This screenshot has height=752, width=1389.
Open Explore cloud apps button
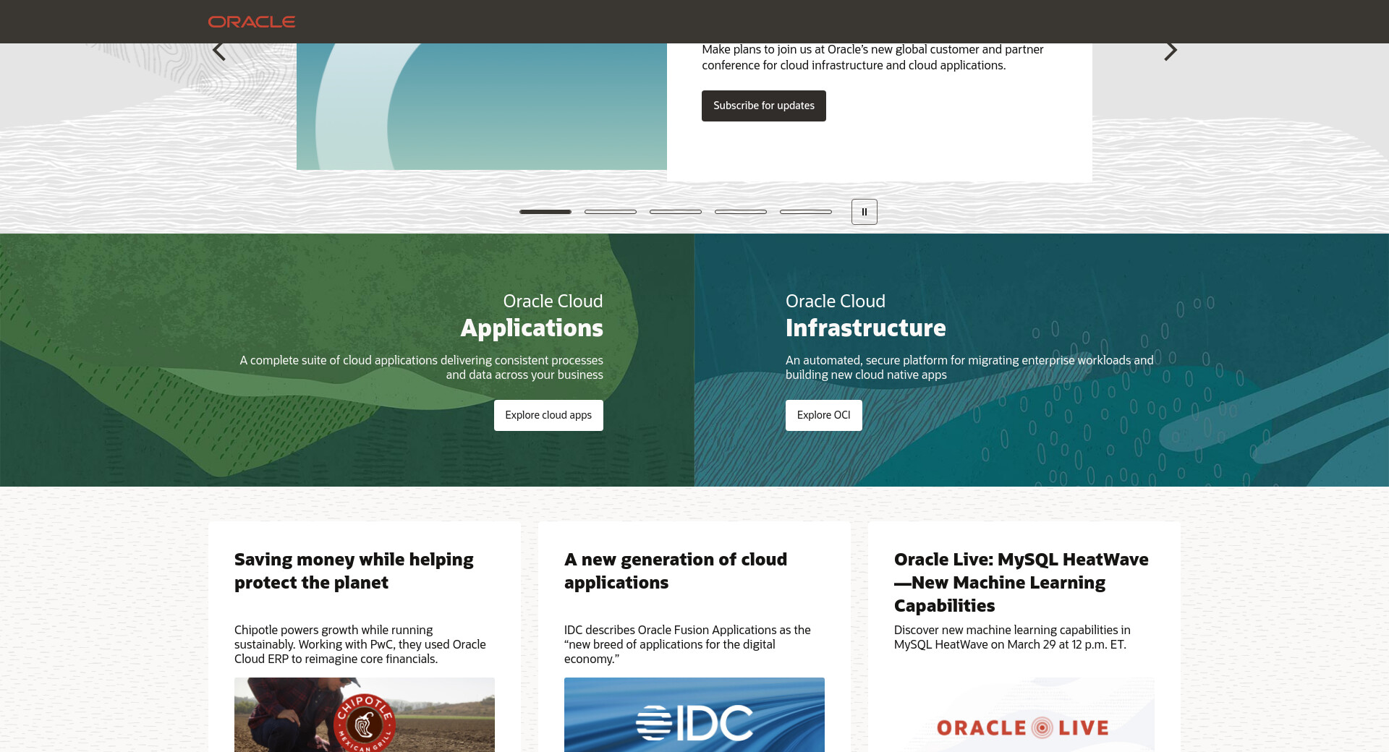pos(548,415)
